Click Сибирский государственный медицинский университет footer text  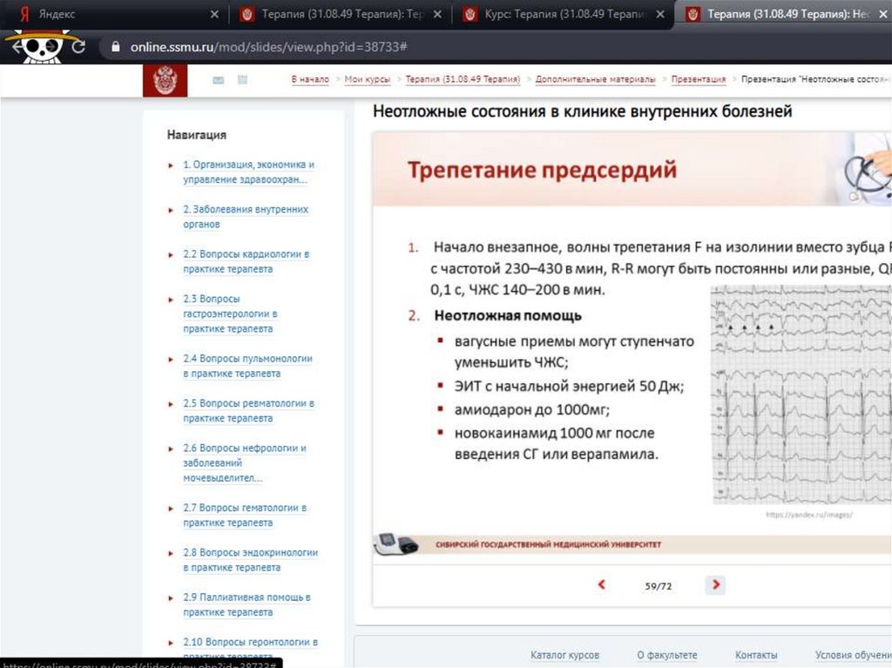[x=549, y=544]
